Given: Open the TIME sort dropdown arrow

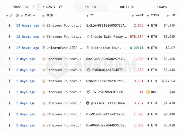Looking at the screenshot, I should (34, 15).
